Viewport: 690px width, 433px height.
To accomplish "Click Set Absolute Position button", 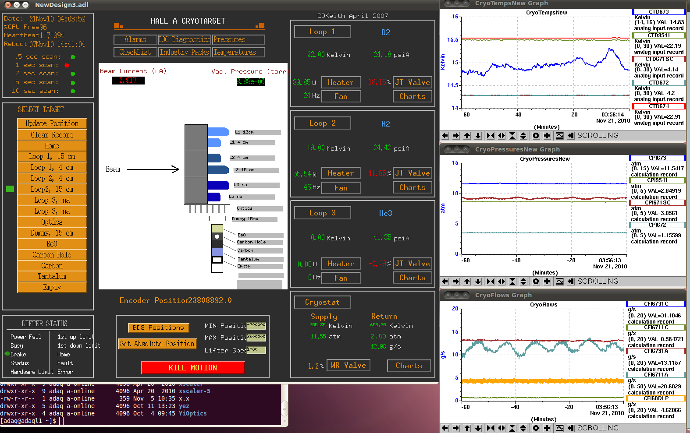I will [x=157, y=344].
